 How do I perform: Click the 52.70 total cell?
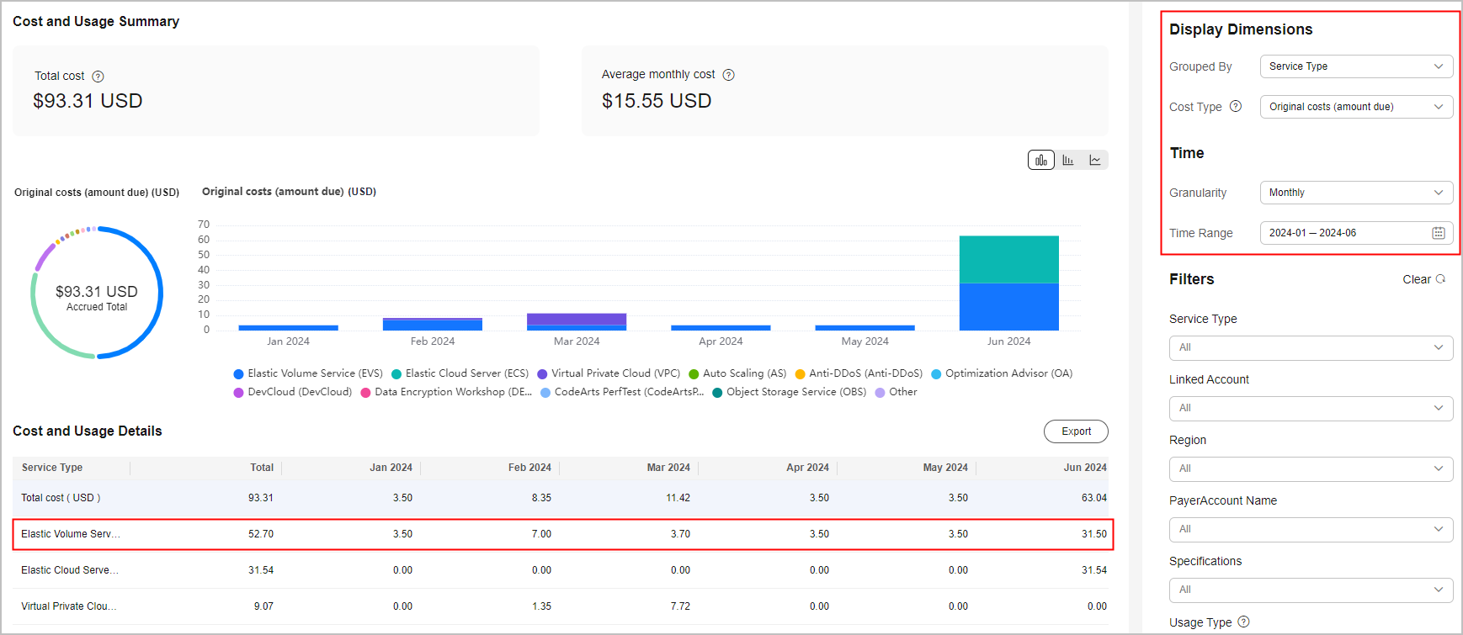[x=261, y=534]
